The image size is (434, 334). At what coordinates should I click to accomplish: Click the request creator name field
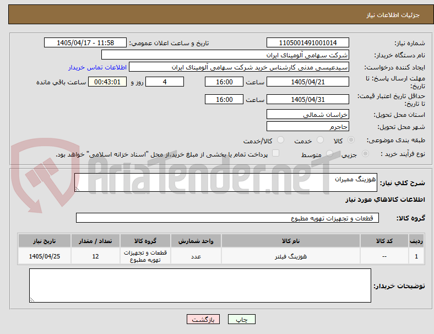[239, 67]
